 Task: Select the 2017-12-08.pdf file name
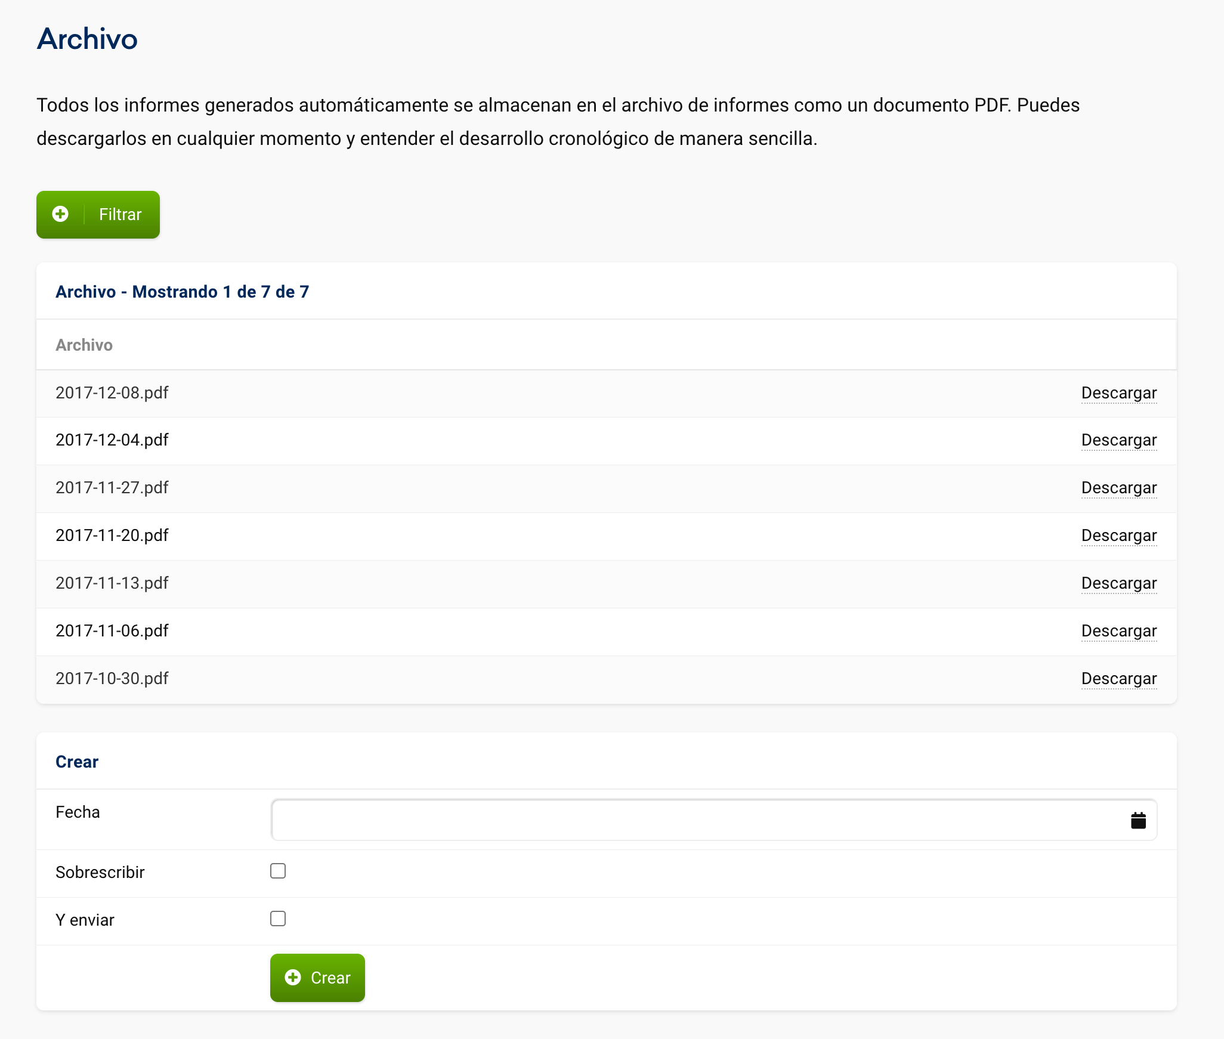(112, 393)
